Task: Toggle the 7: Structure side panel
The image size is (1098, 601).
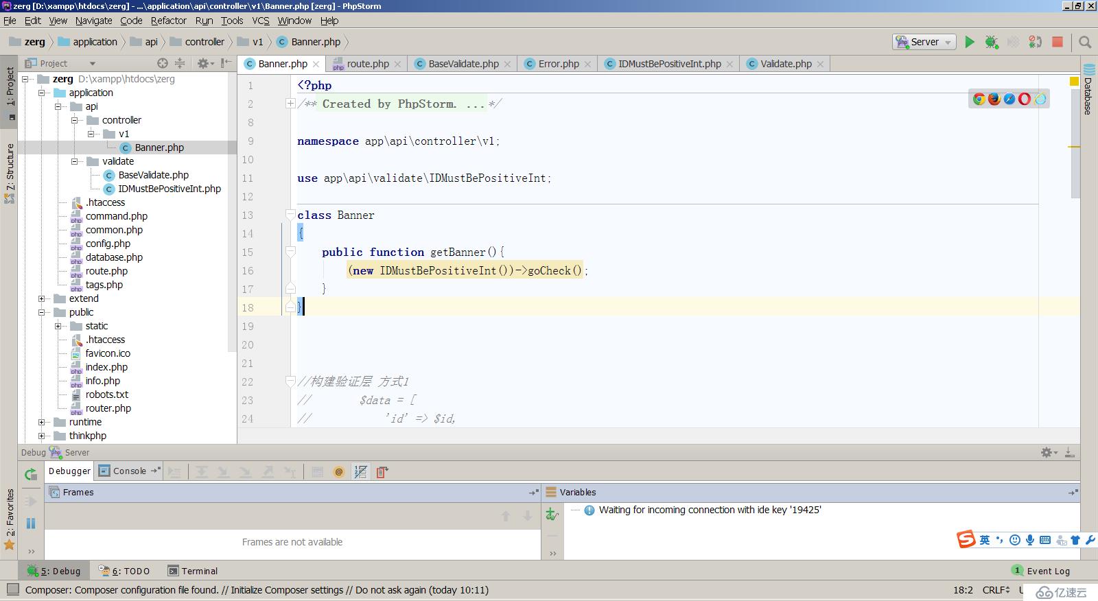Action: pyautogui.click(x=10, y=173)
